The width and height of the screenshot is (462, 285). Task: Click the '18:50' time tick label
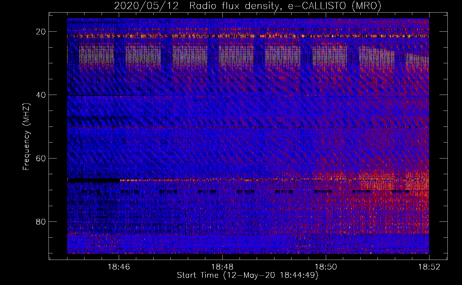point(326,267)
